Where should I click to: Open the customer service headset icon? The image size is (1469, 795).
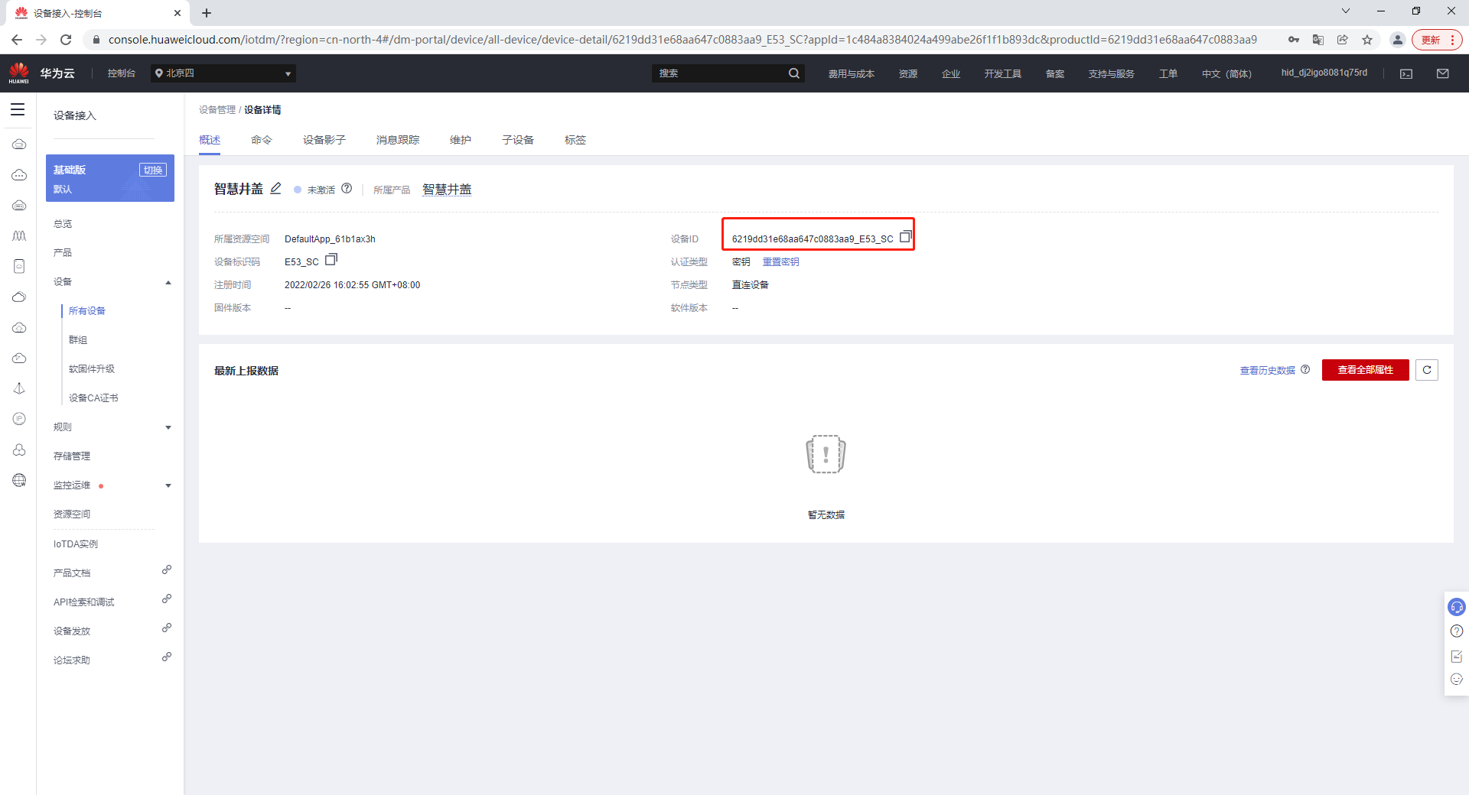[1457, 607]
